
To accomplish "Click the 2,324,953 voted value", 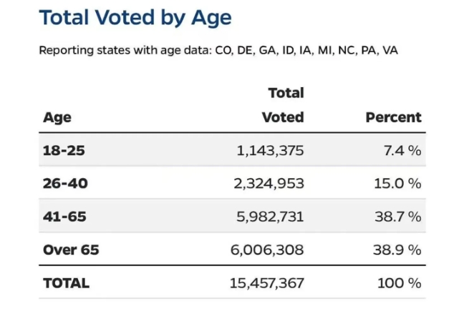I will point(269,184).
